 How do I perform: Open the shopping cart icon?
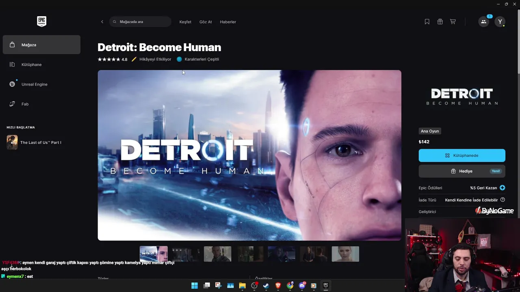[x=453, y=22]
